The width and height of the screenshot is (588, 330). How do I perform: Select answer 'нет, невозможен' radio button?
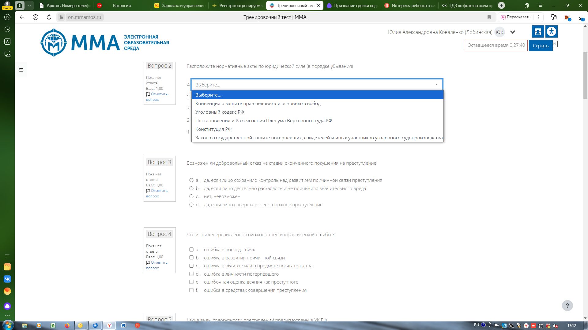click(x=191, y=196)
